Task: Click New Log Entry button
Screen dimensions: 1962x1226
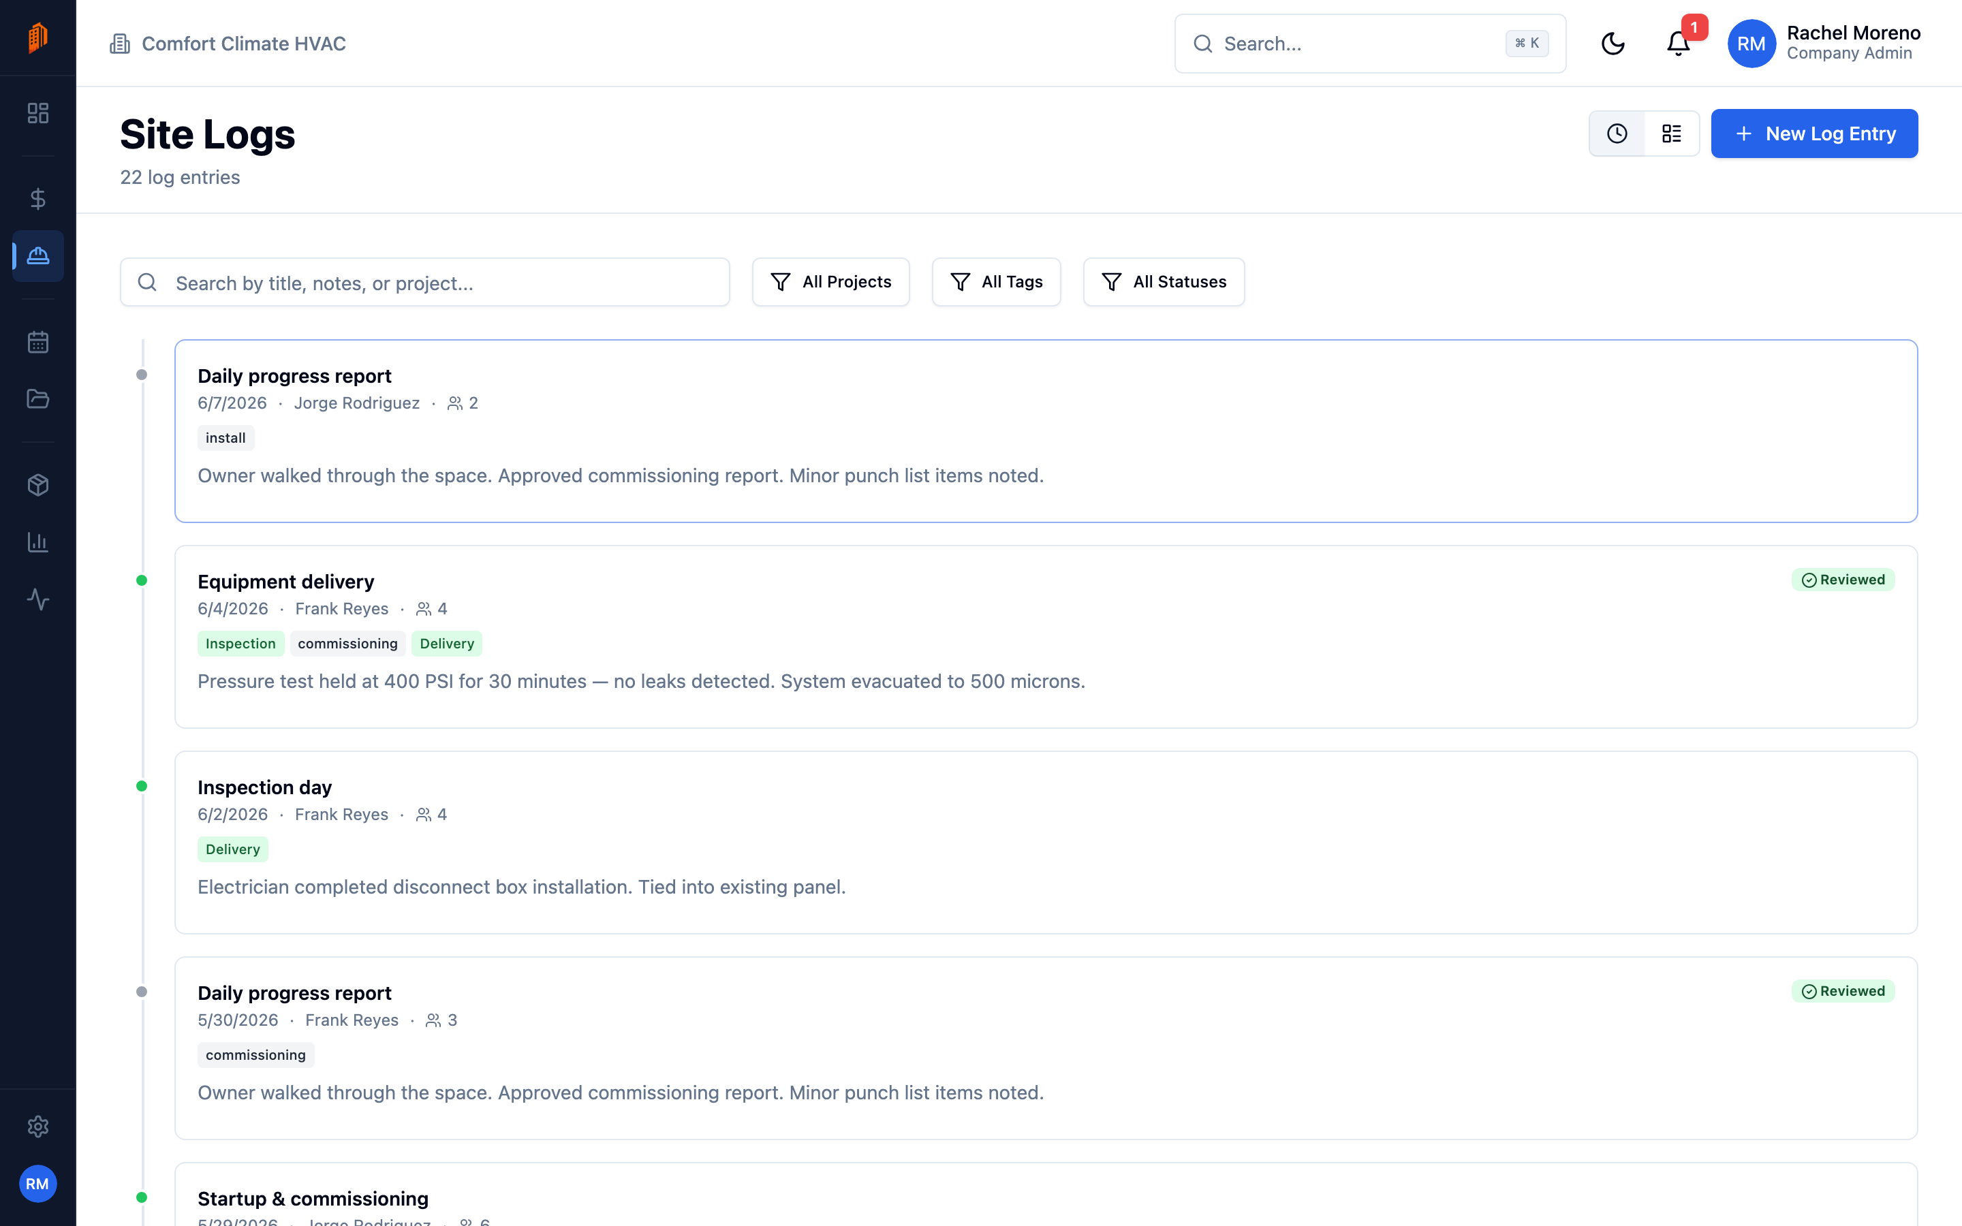Action: [x=1813, y=133]
